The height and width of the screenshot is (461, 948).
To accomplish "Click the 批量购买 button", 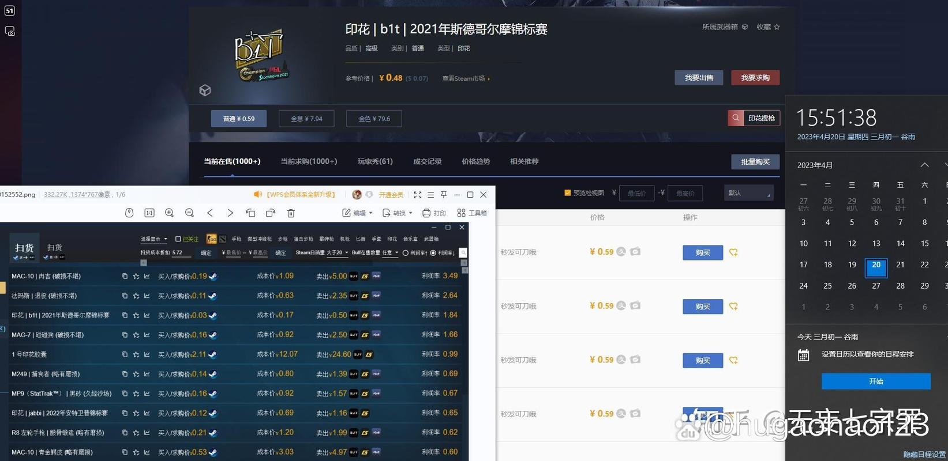I will (x=755, y=162).
